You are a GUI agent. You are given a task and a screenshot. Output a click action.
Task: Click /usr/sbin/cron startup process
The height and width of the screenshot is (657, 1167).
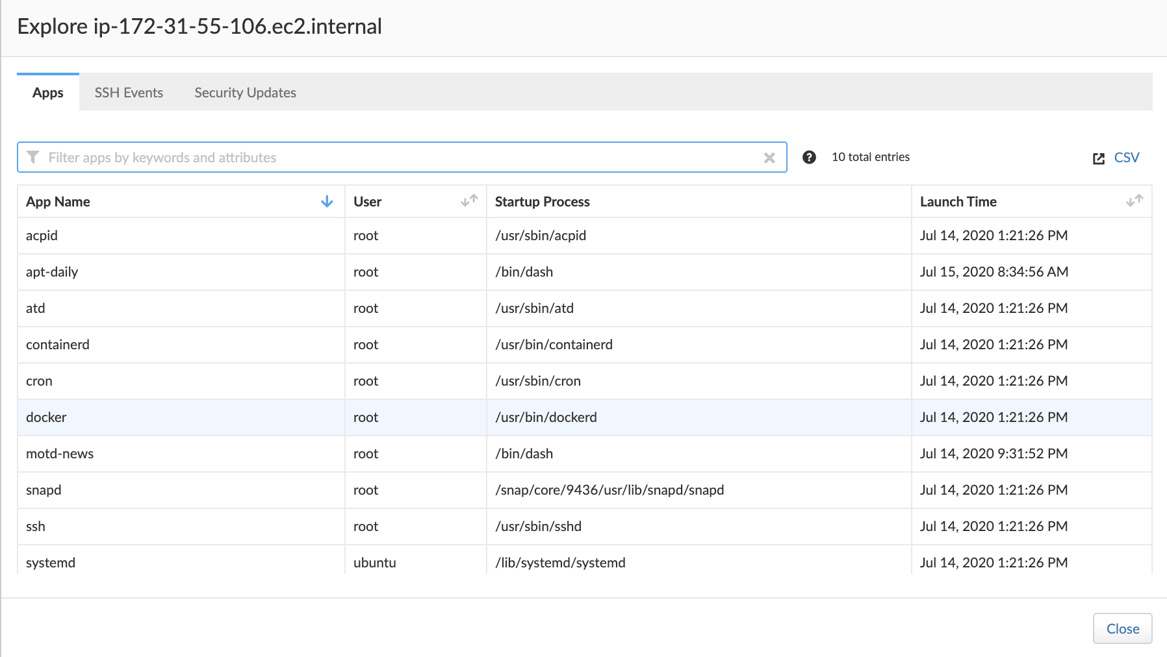coord(538,381)
